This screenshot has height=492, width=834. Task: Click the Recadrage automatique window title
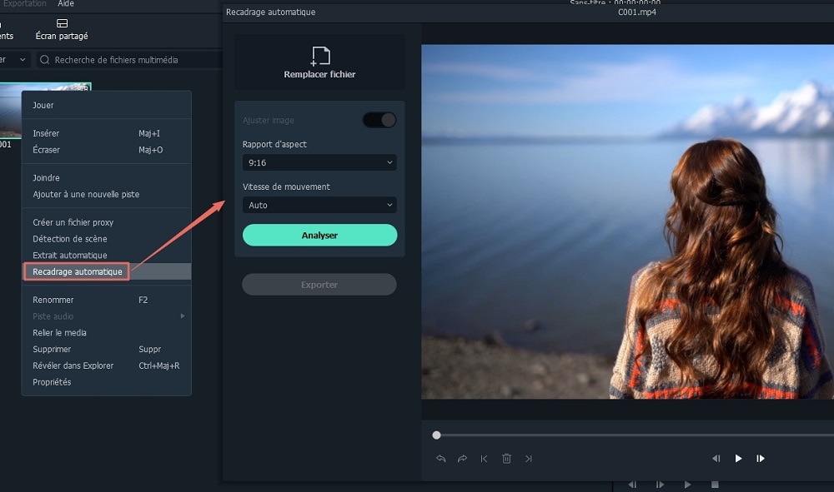tap(271, 12)
